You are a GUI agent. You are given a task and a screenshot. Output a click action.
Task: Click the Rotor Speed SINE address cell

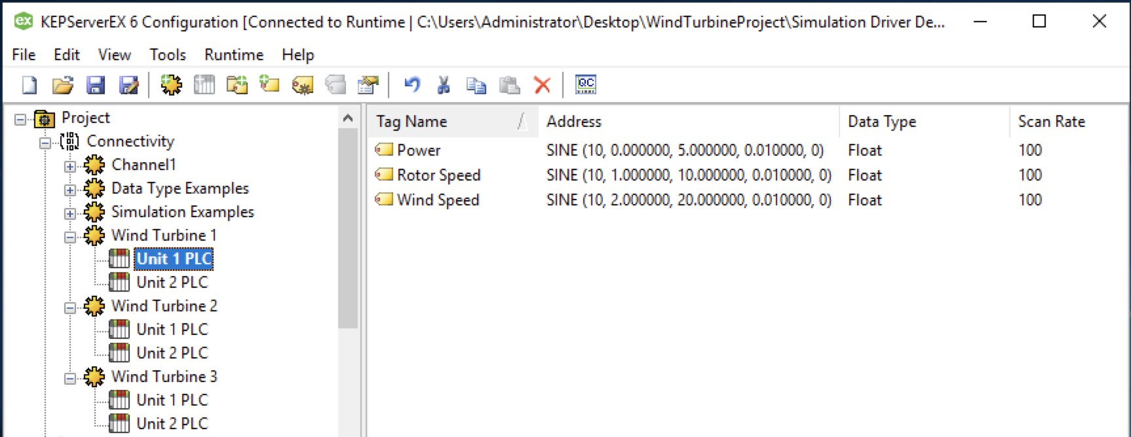[x=689, y=175]
